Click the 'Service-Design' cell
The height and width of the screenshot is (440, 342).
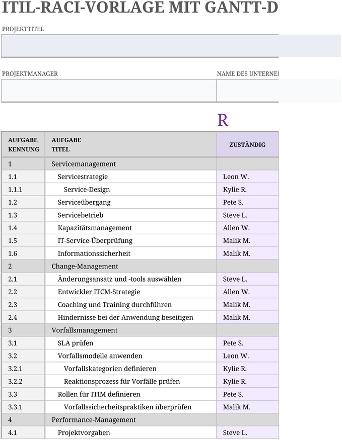click(x=130, y=190)
